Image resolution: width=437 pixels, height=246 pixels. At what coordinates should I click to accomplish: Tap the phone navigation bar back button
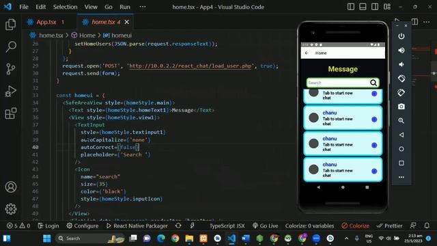click(319, 187)
